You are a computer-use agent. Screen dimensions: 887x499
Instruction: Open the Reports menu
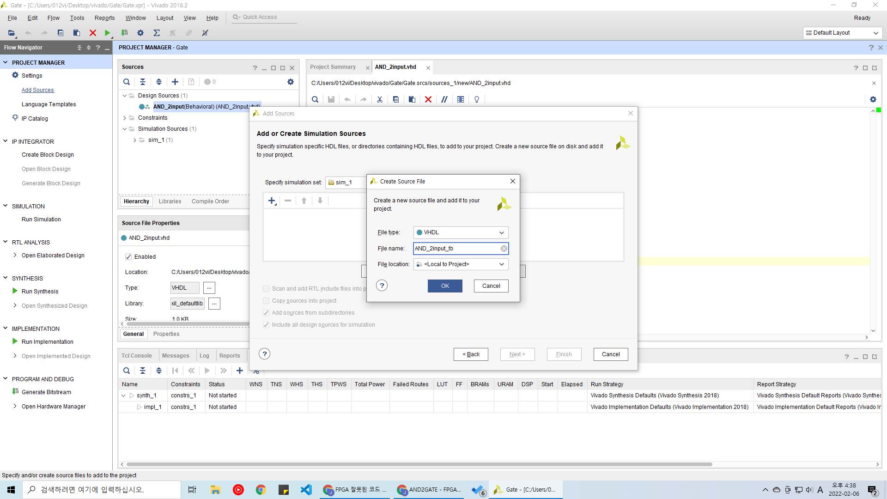104,18
